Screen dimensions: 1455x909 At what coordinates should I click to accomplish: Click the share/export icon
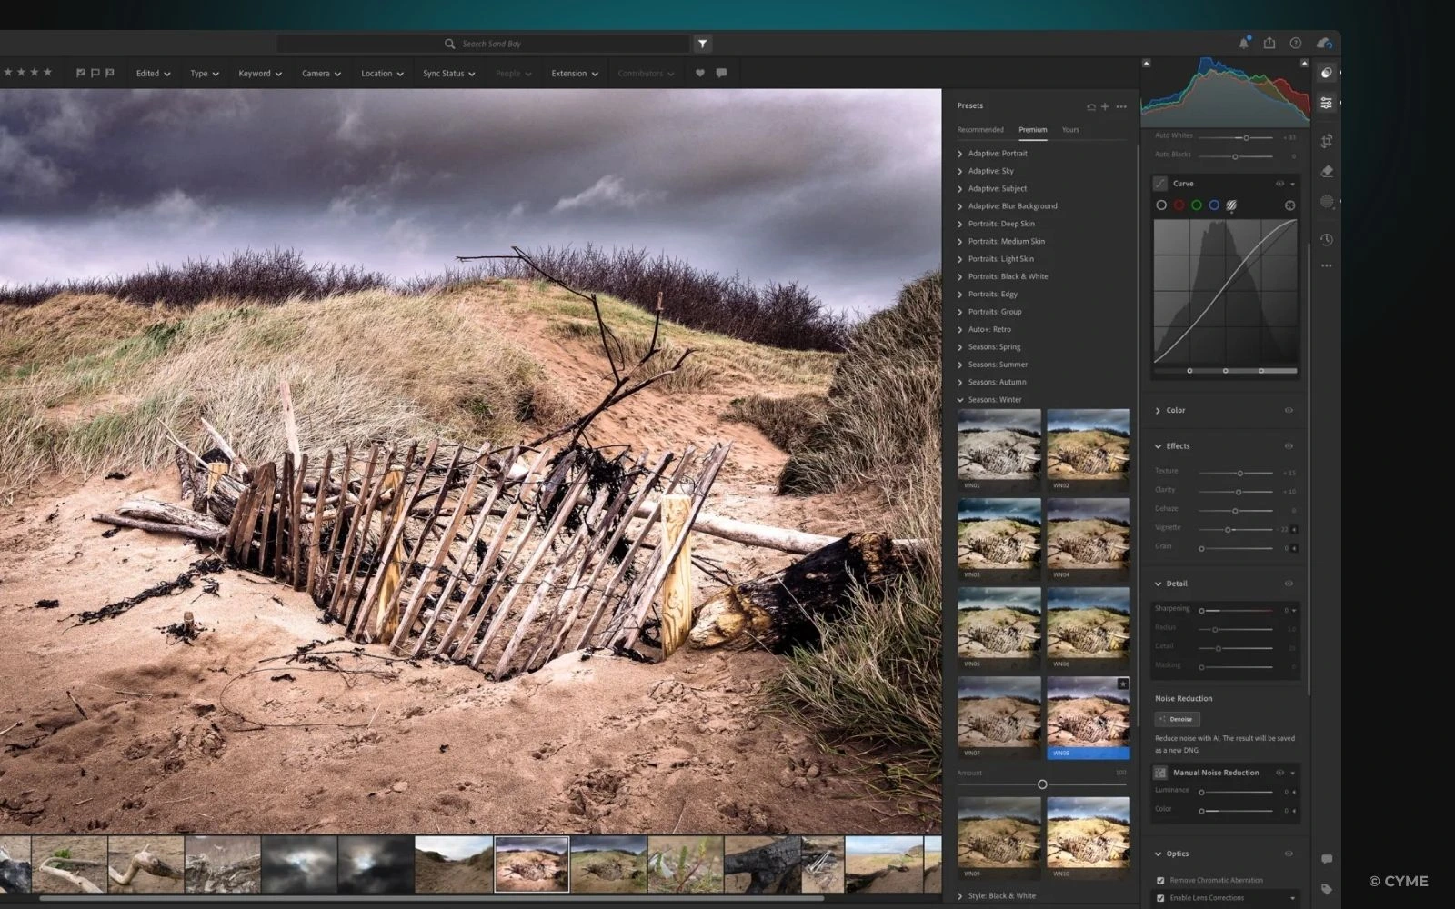point(1269,43)
